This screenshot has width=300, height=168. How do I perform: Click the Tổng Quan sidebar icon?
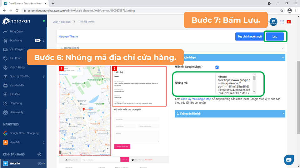coord(5,31)
